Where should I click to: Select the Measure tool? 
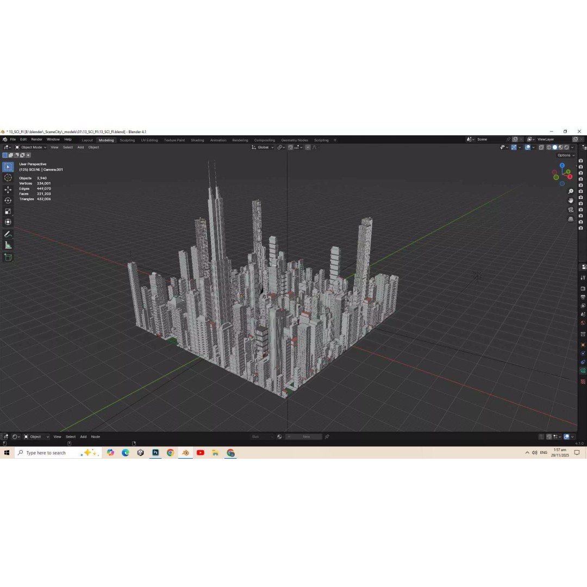[8, 245]
